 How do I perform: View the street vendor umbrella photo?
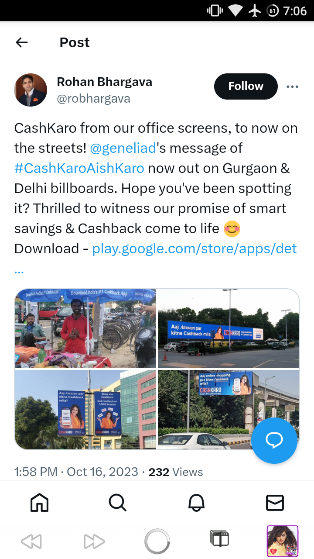(85, 329)
